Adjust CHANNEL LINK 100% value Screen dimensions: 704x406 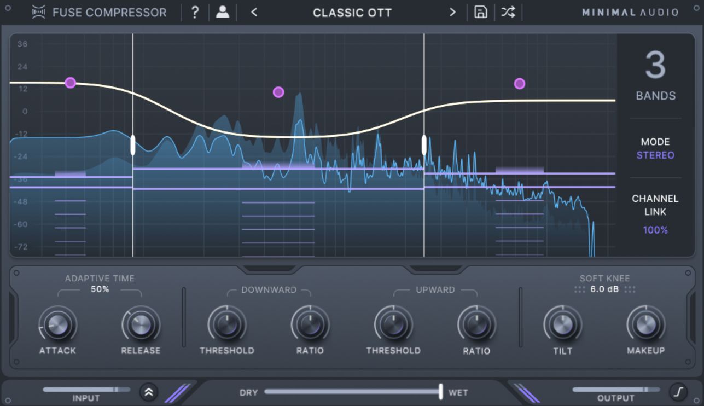click(x=655, y=230)
